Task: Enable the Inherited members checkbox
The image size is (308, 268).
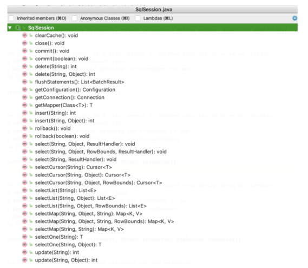Action: (11, 18)
